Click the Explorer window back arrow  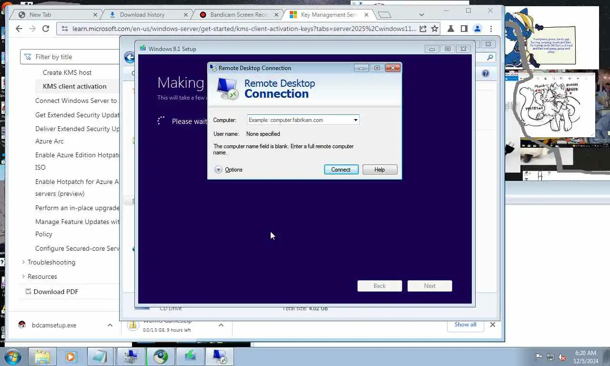(x=130, y=58)
